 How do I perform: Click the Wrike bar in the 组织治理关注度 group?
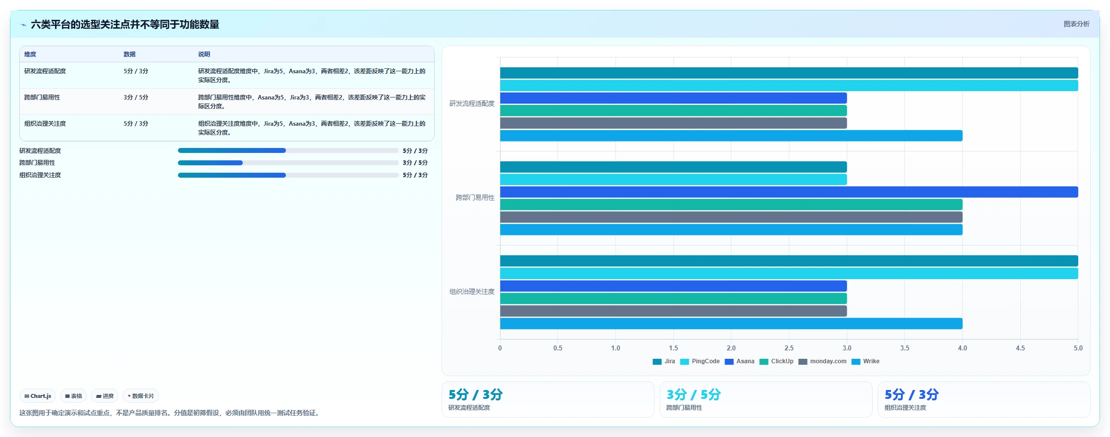[731, 324]
